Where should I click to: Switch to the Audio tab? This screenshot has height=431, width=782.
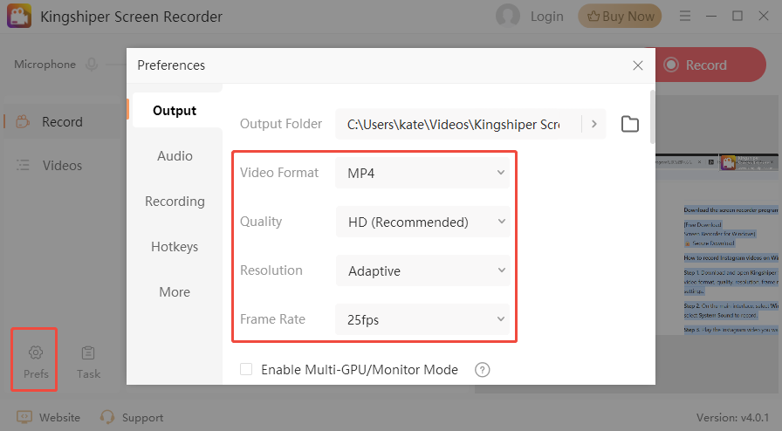(x=175, y=155)
